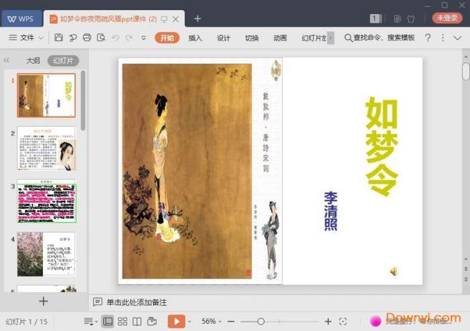Viewport: 470px width, 331px height.
Task: Click the Save icon in quick toolbar
Action: [x=58, y=38]
